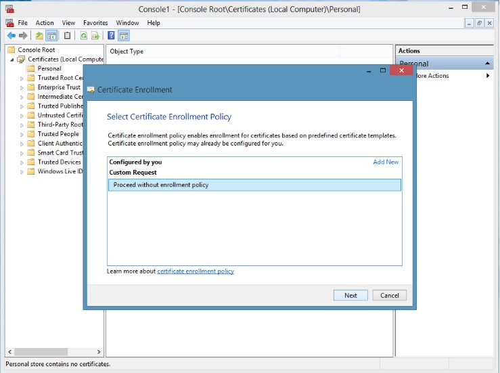
Task: Open the Help toolbar icon
Action: click(x=111, y=36)
